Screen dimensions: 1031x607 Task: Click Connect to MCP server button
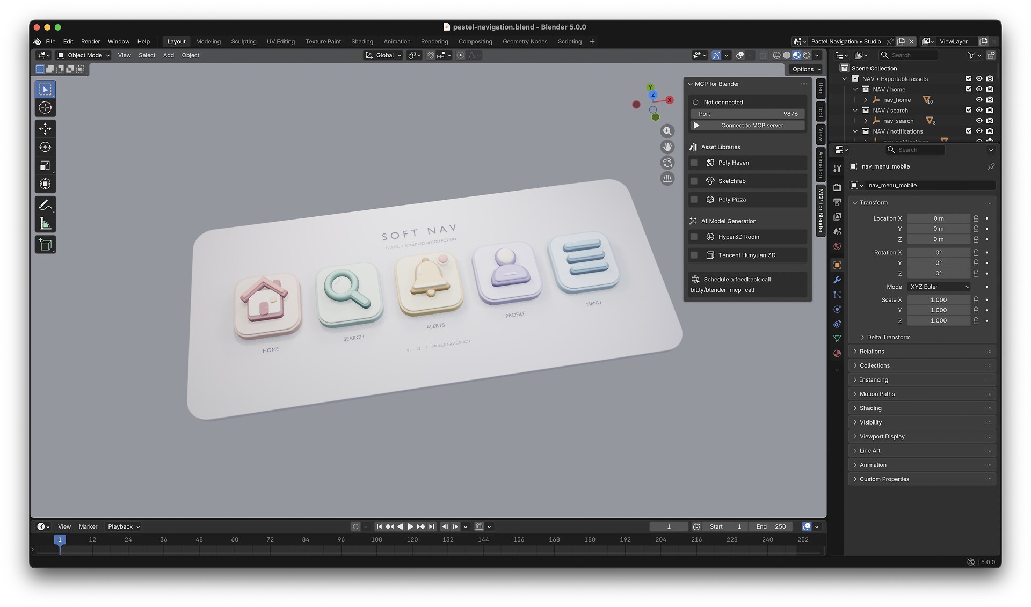(747, 125)
